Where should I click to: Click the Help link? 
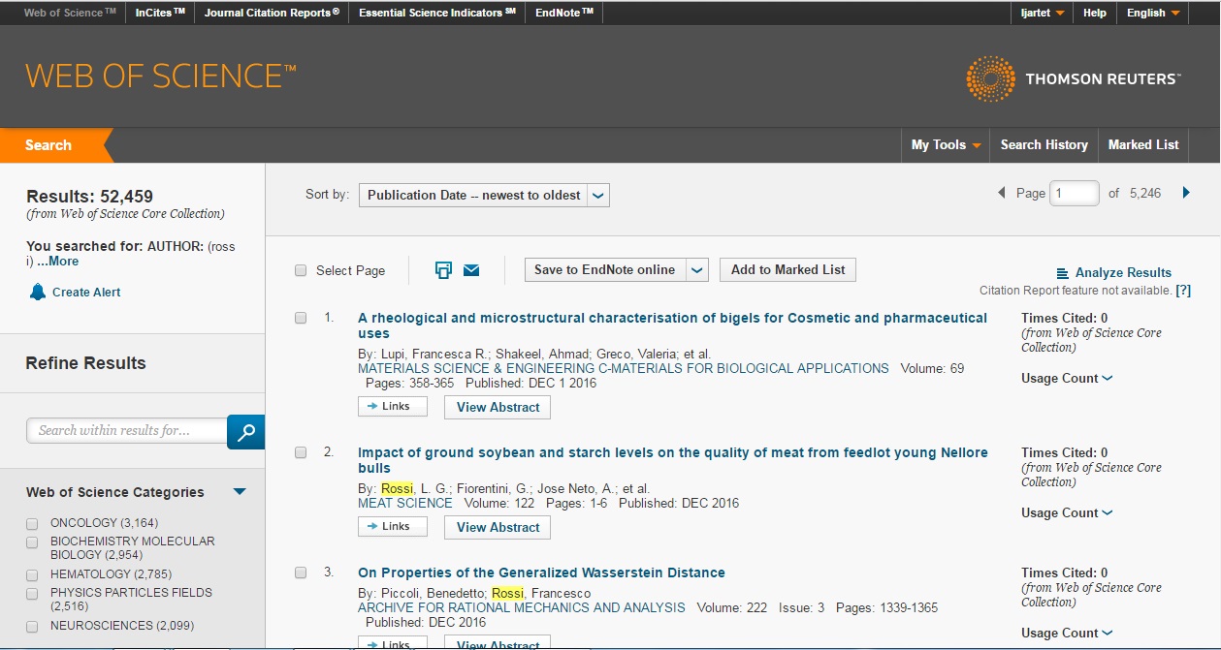click(x=1094, y=13)
